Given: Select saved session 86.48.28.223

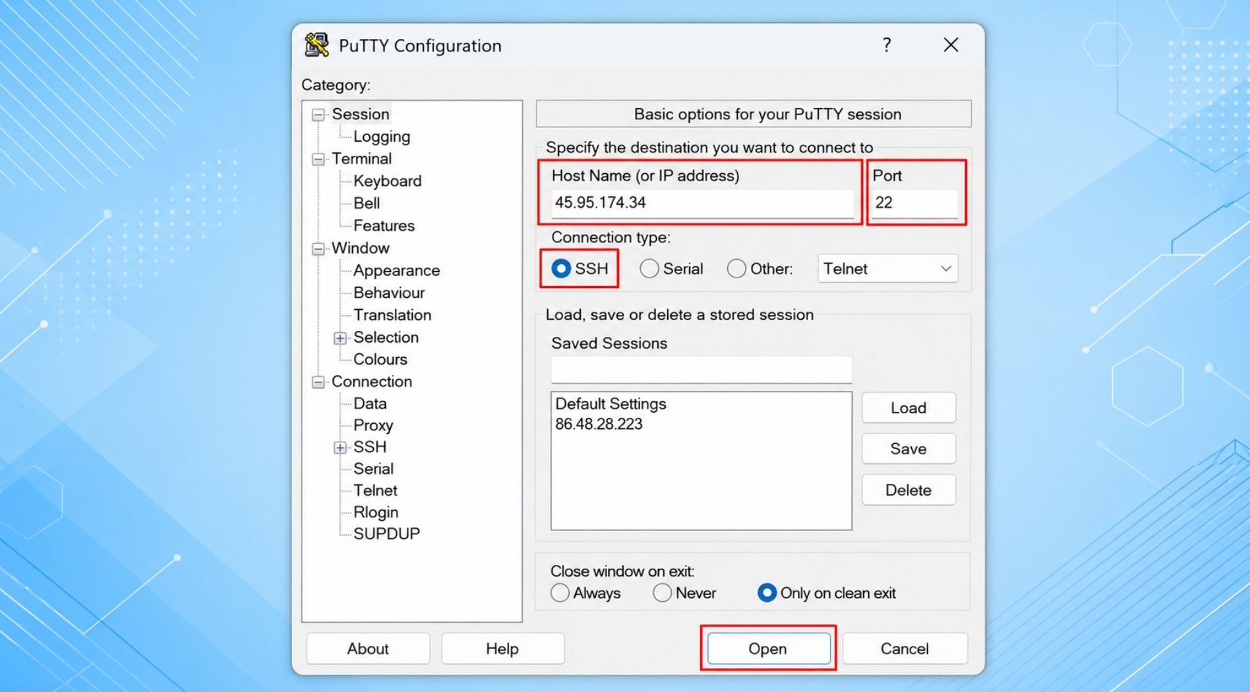Looking at the screenshot, I should pyautogui.click(x=599, y=424).
